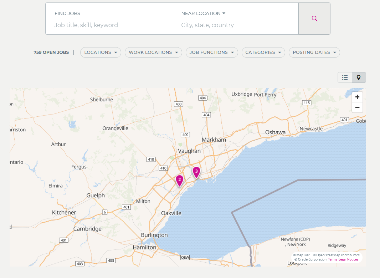Click the Oakville label on map
The image size is (380, 278).
pyautogui.click(x=171, y=213)
